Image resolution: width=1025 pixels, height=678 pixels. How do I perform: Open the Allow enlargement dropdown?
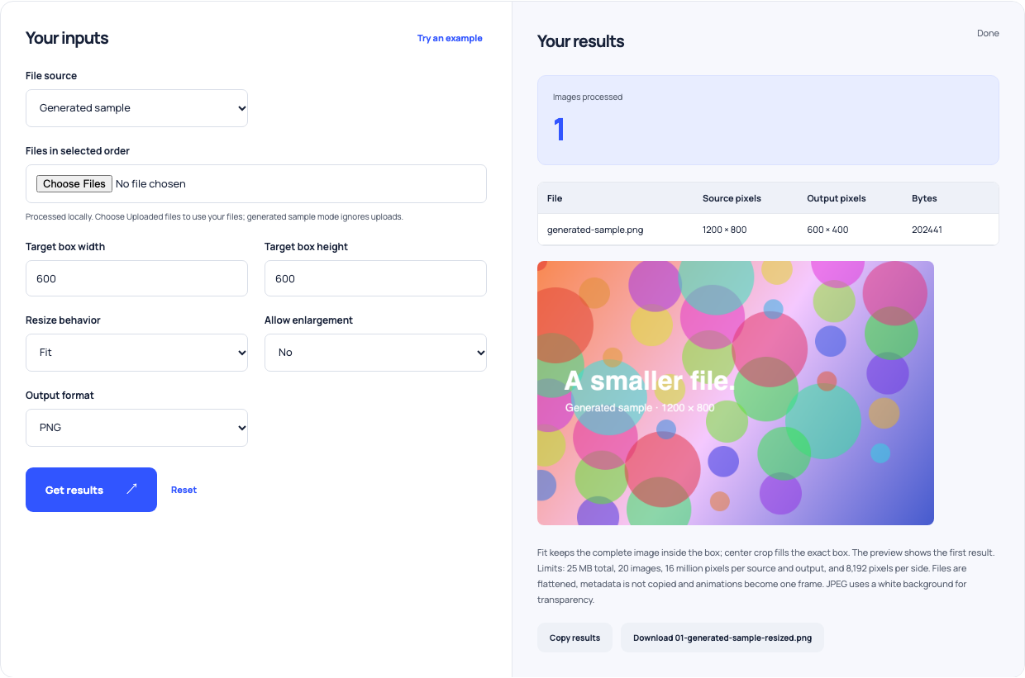(x=375, y=353)
